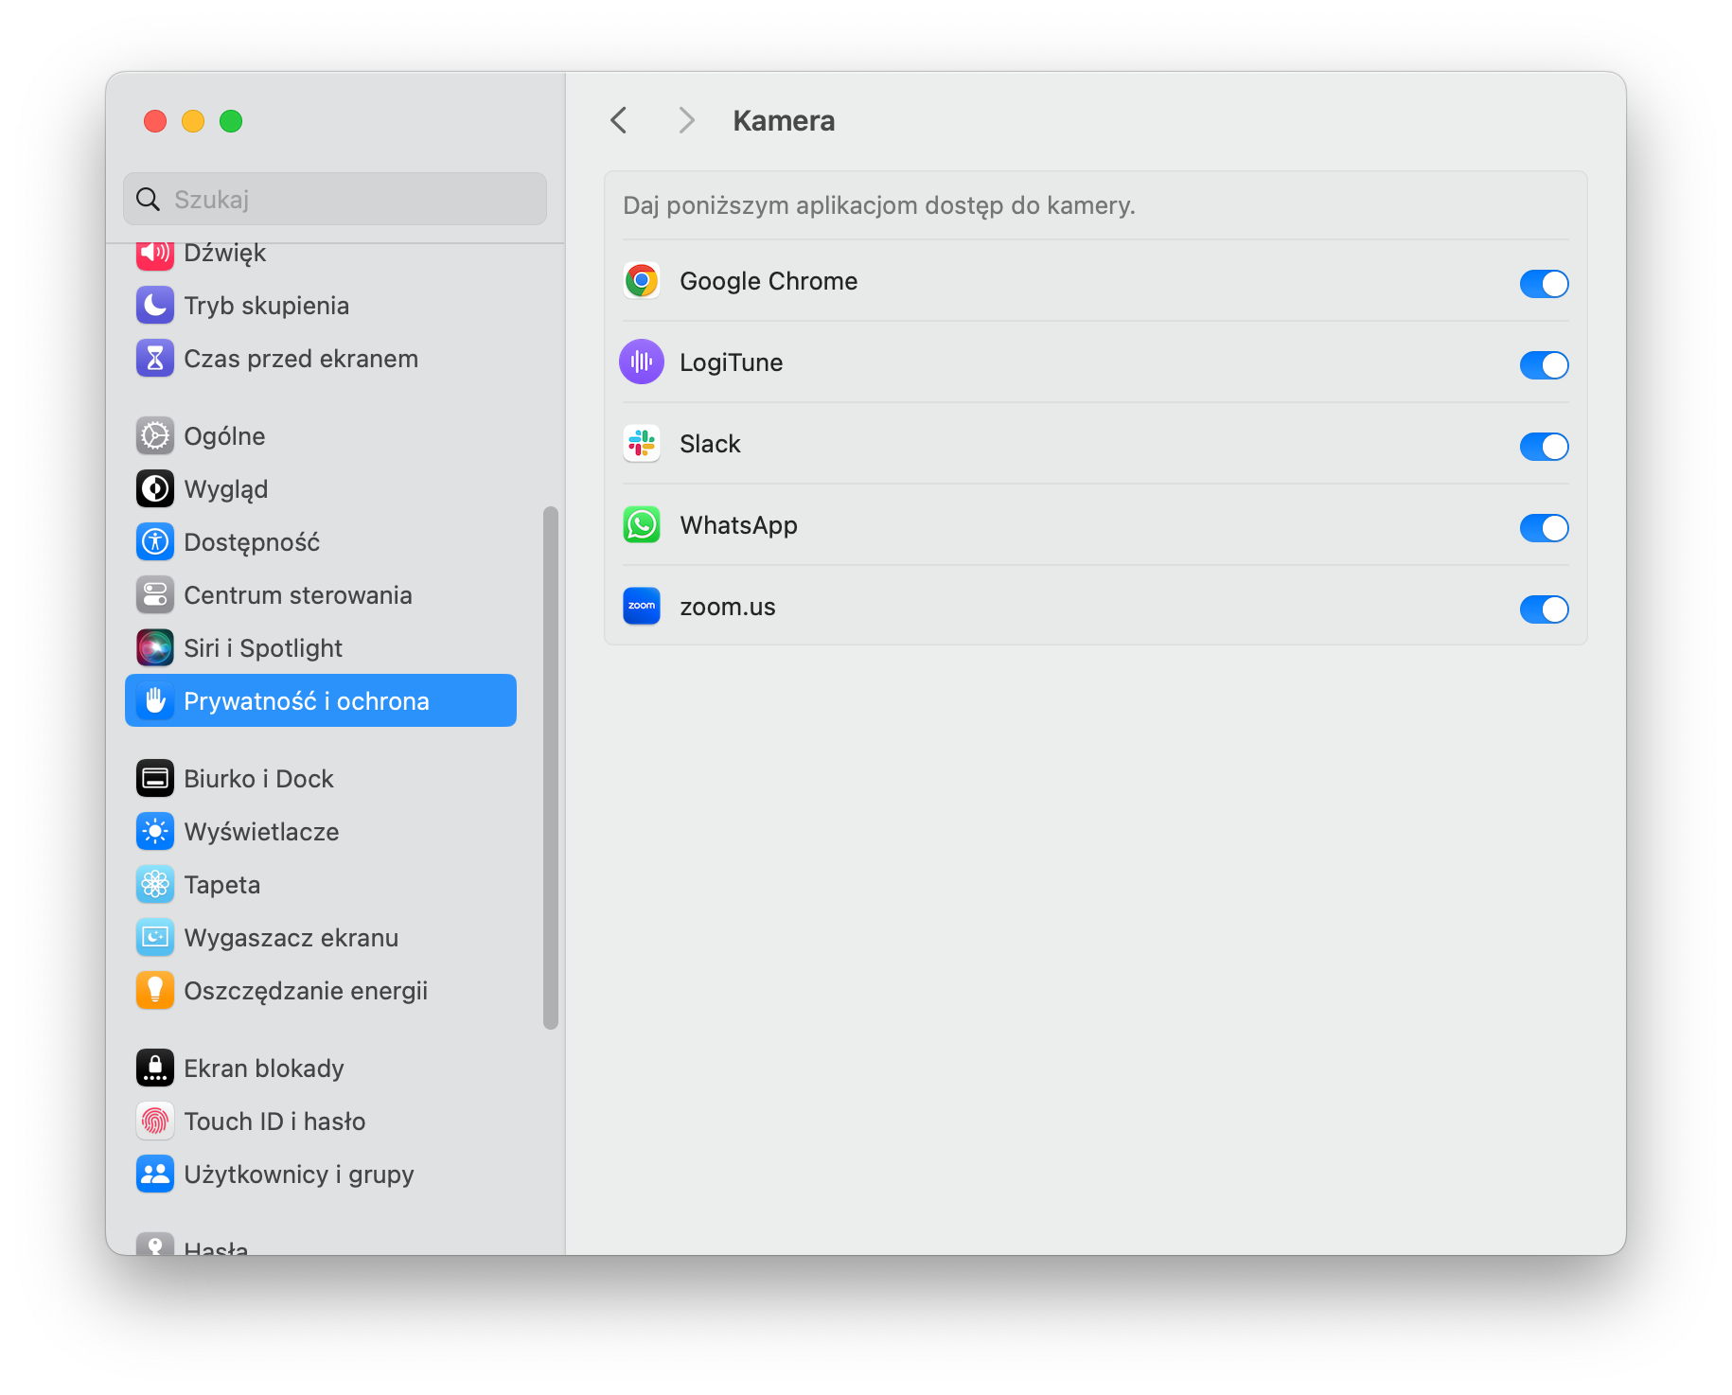Click the WhatsApp app icon
The image size is (1732, 1395).
[x=642, y=525]
